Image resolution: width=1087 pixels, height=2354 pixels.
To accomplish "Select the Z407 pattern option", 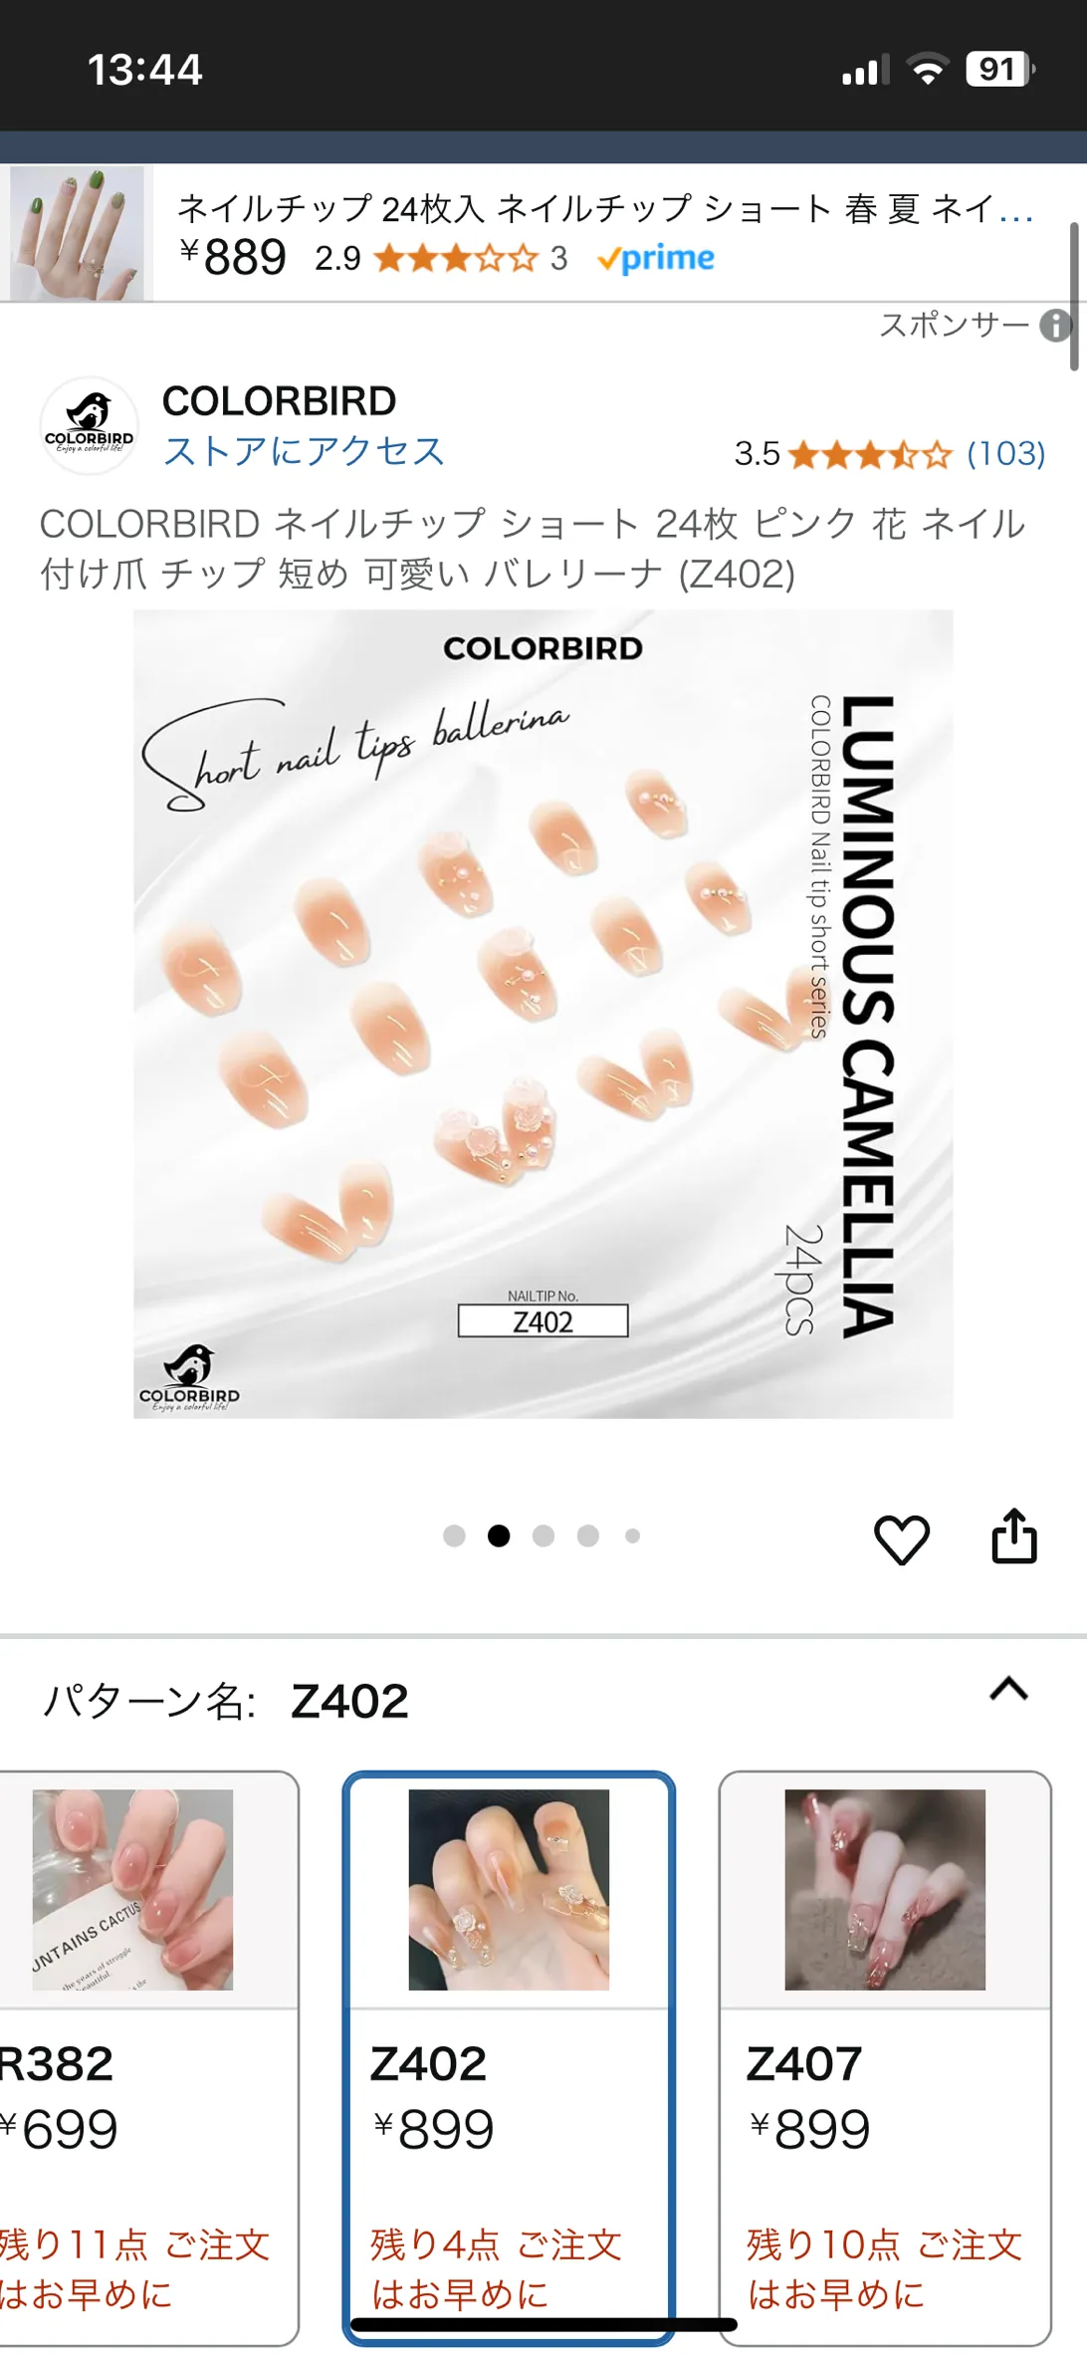I will click(x=885, y=2057).
